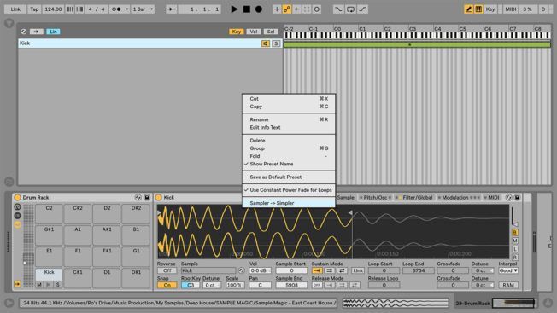The height and width of the screenshot is (313, 557).
Task: Click the Drum Rack input/output section button
Action: tap(17, 284)
